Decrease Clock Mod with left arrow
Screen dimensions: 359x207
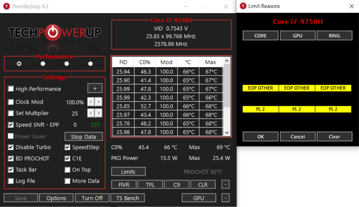point(91,102)
